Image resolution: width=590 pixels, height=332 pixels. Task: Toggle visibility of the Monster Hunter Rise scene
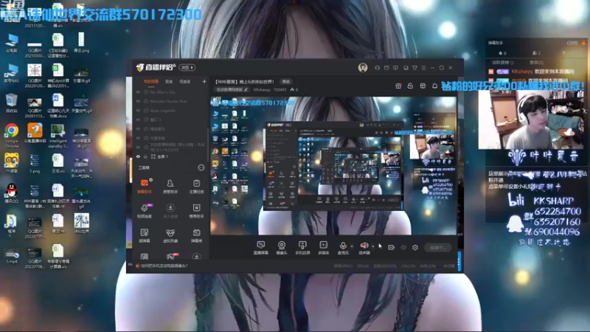point(138,101)
